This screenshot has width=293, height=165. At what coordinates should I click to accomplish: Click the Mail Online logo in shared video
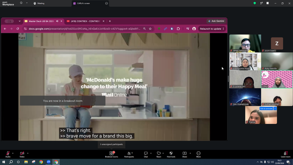click(x=114, y=95)
